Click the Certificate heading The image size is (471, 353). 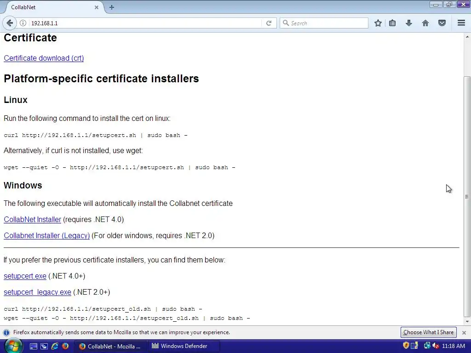coord(30,38)
